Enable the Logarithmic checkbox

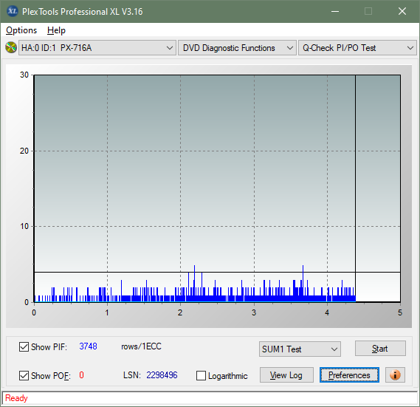202,375
